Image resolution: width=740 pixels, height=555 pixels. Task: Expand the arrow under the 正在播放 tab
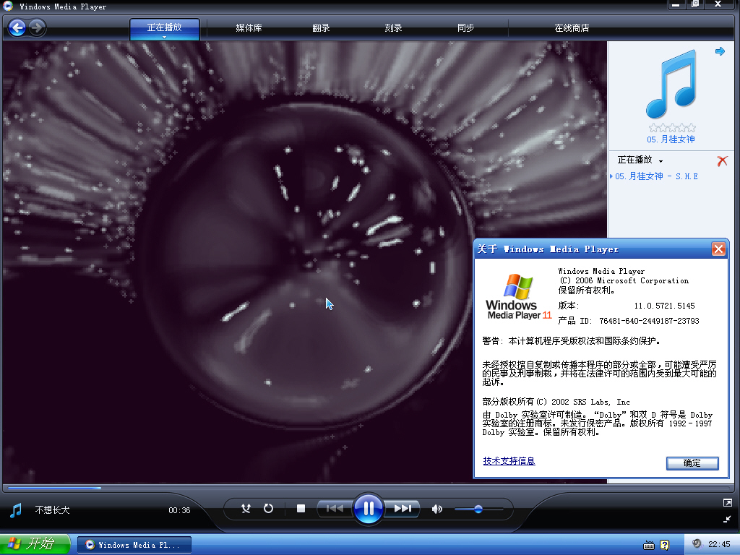tap(164, 37)
